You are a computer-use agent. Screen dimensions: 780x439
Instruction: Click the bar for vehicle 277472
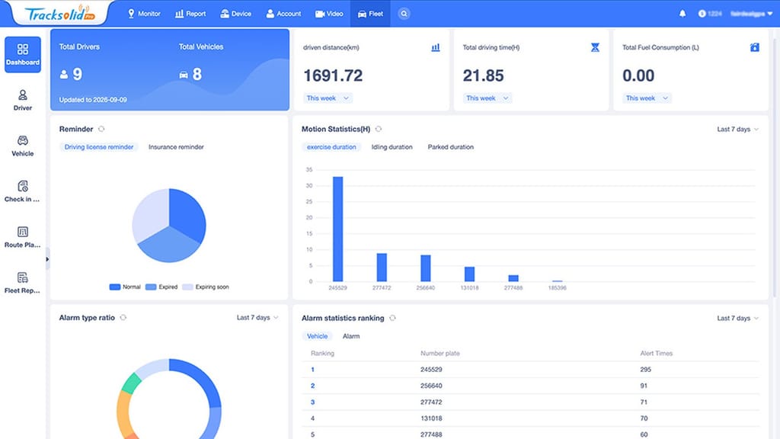(382, 268)
